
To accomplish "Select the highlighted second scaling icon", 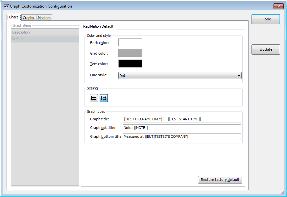I will (x=104, y=98).
